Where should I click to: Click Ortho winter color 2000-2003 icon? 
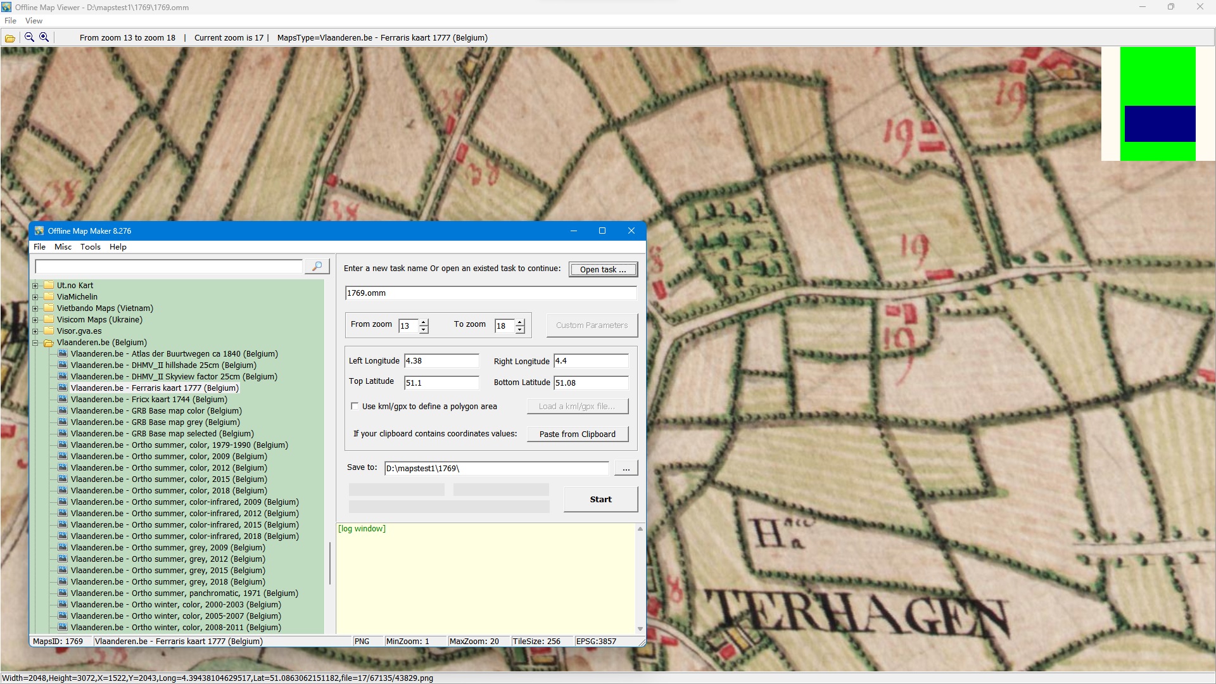point(63,604)
